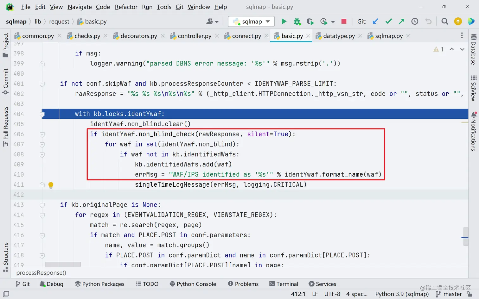Click the Python 3.9 (sqlmap) interpreter
Viewport: 479px width, 299px height.
coord(402,294)
